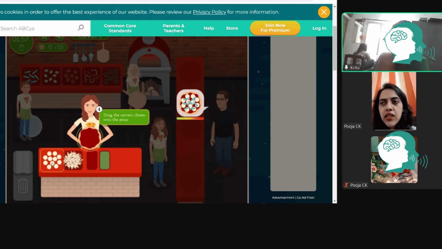Click the Log In link
The height and width of the screenshot is (249, 442).
(x=319, y=28)
